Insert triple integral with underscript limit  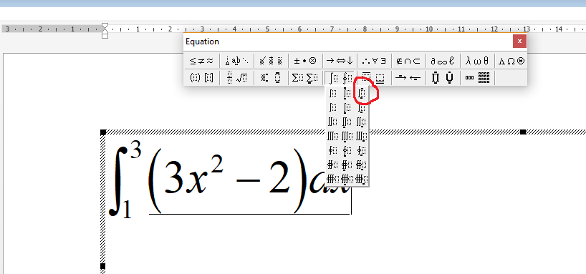coord(347,136)
